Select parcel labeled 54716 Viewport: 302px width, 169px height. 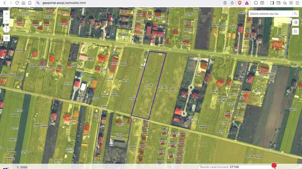tap(125, 80)
